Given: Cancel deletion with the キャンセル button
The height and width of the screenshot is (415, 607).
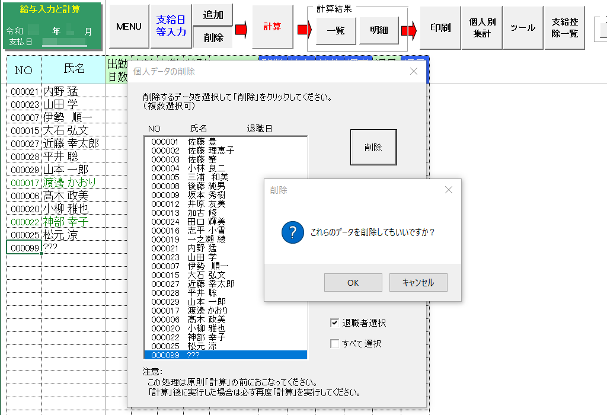Looking at the screenshot, I should 418,283.
